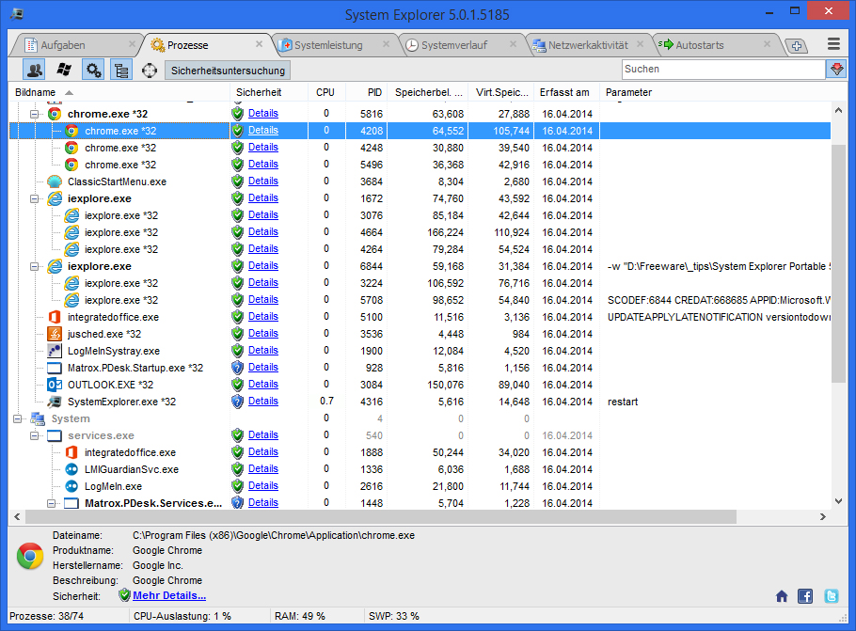Click green shield of selected chrome.exe row
Image resolution: width=856 pixels, height=631 pixels.
tap(237, 131)
